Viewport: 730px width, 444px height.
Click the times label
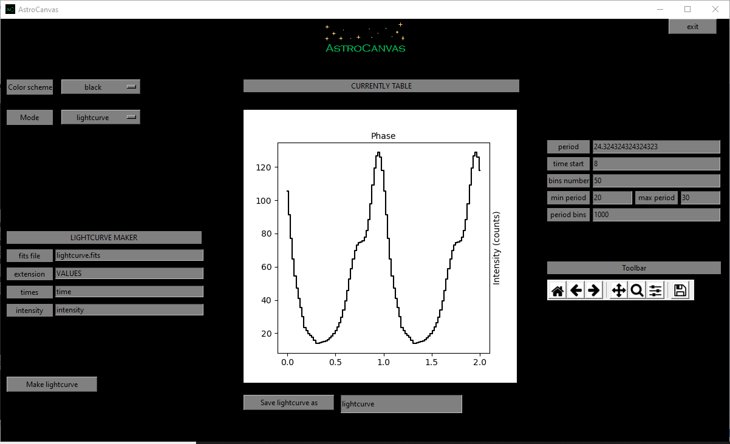pos(30,292)
